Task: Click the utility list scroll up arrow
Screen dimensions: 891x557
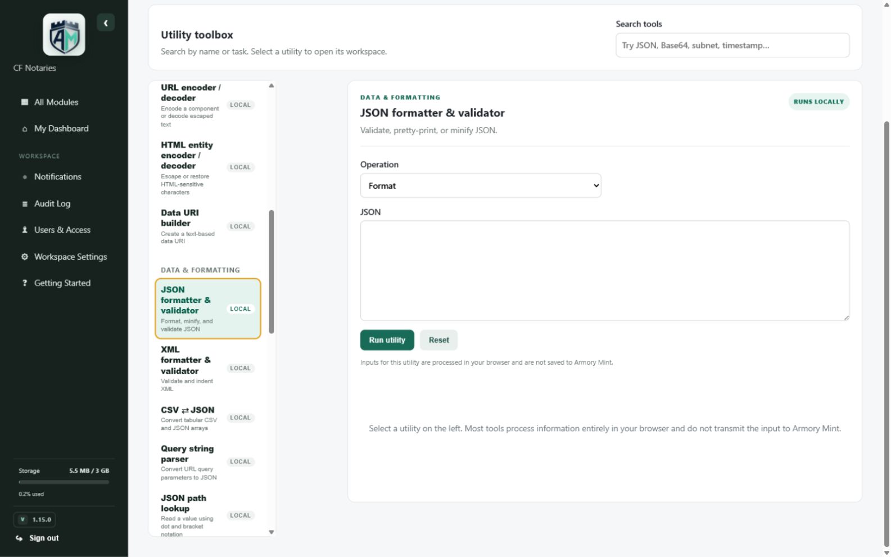Action: coord(272,86)
